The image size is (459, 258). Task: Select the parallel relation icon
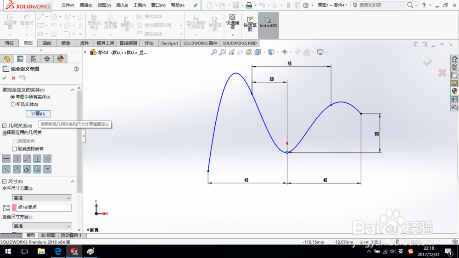click(x=47, y=159)
